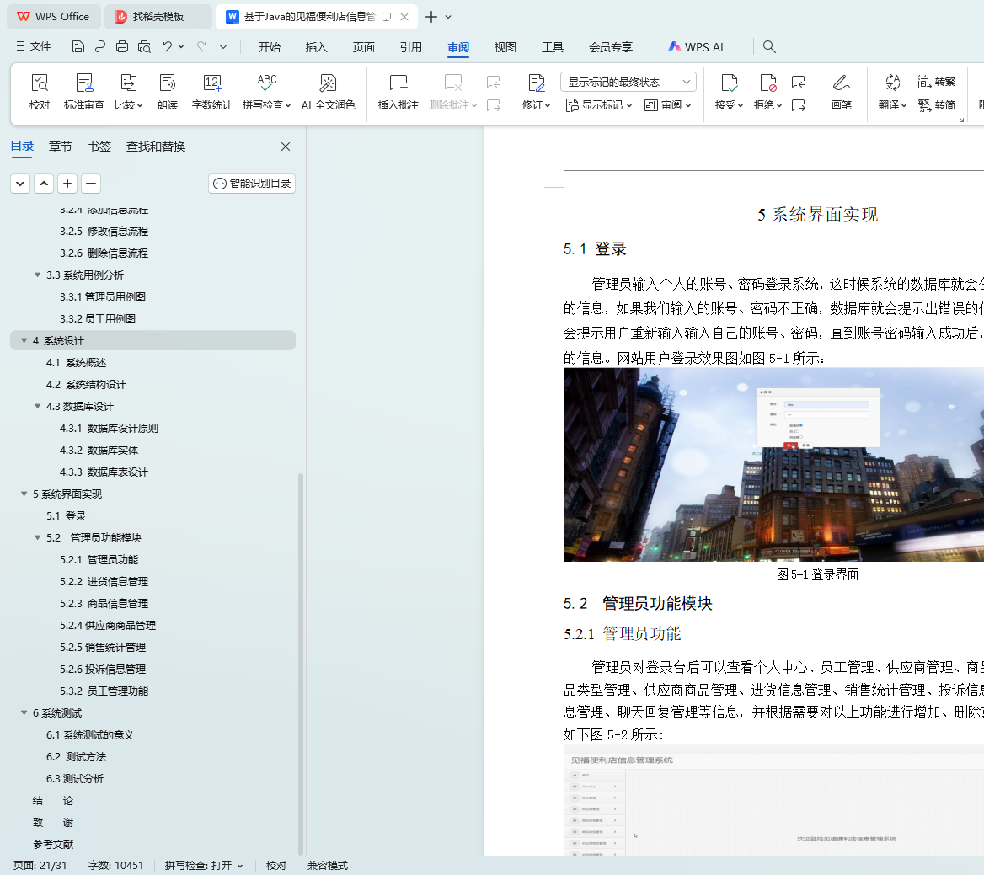Click the output as PDF icon

pos(100,46)
